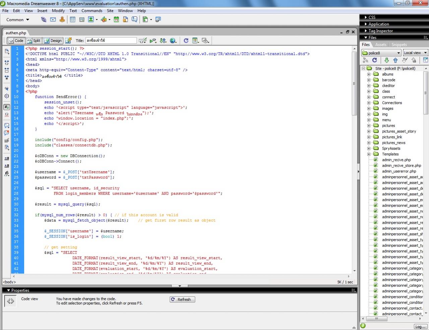
Task: Open the Insert menu
Action: click(x=42, y=10)
